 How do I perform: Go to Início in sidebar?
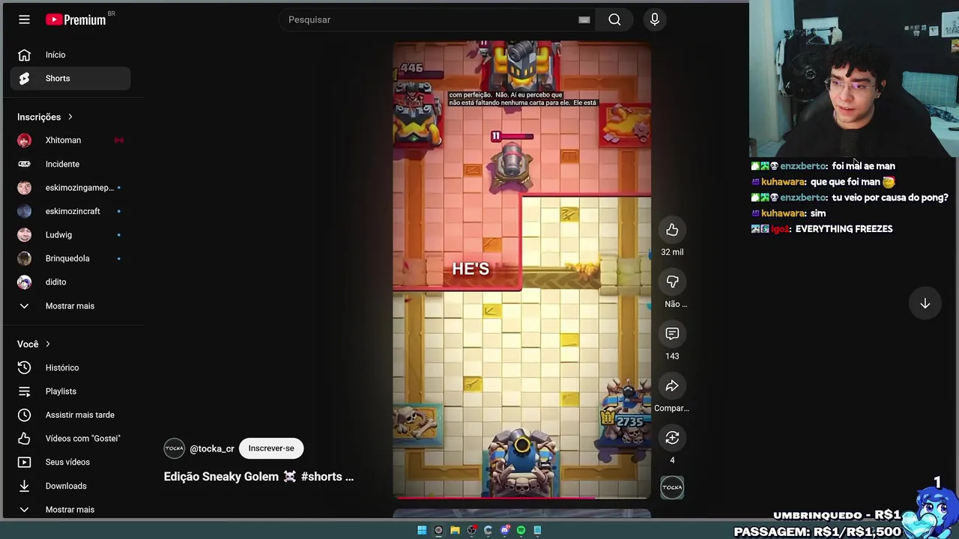(x=70, y=55)
